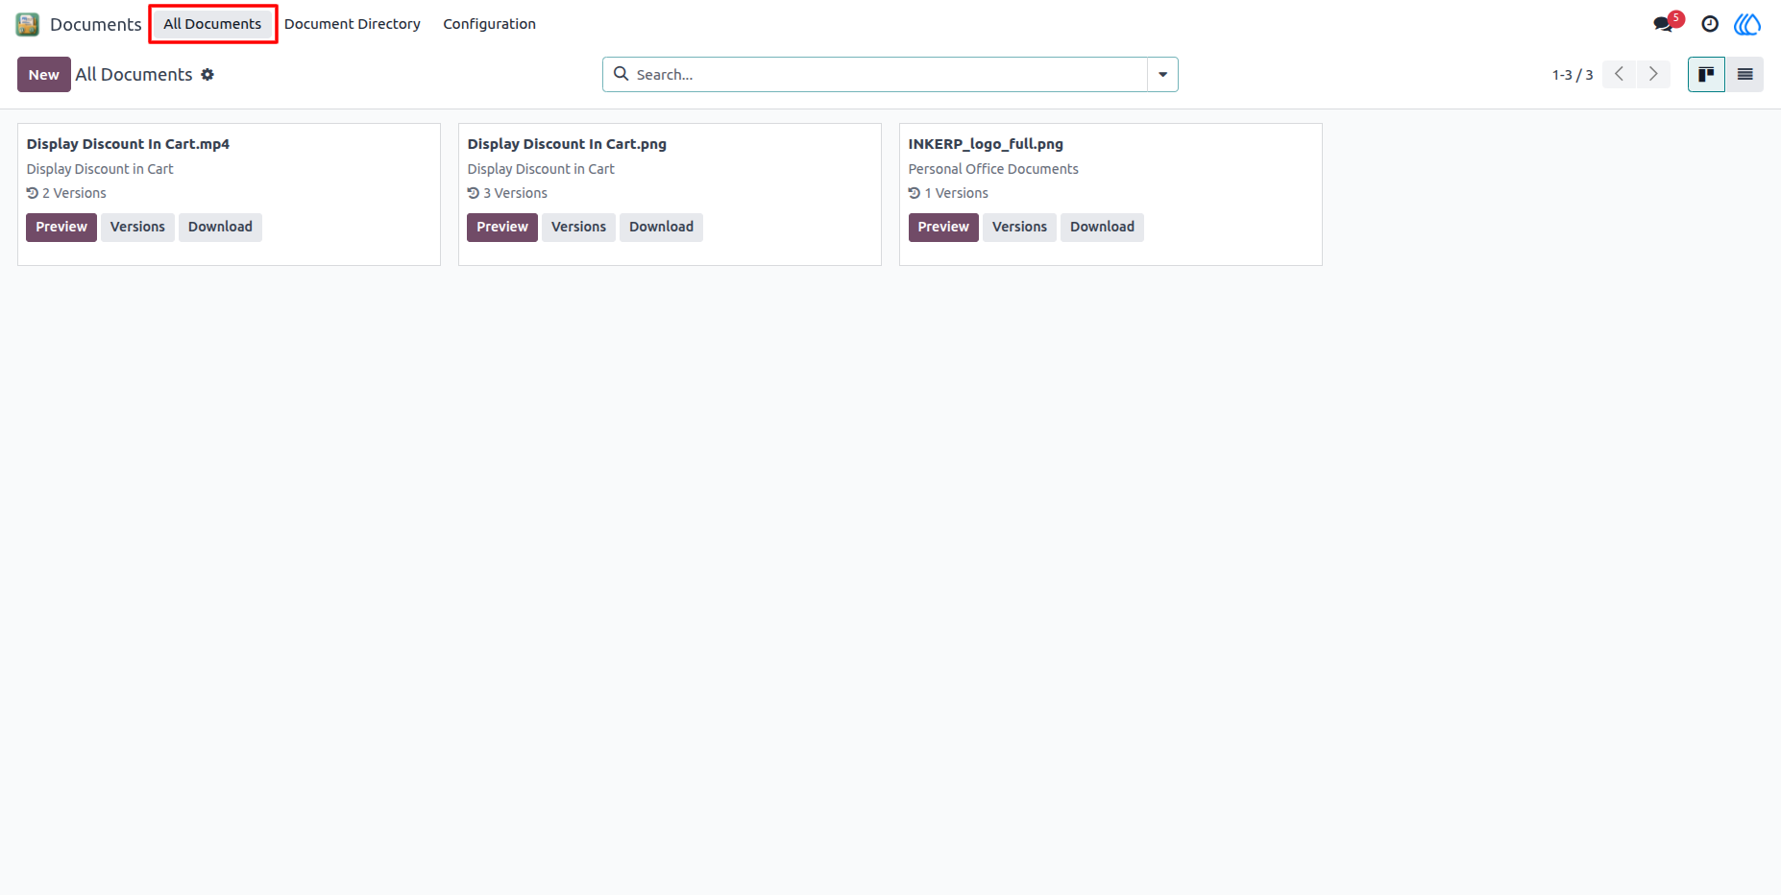The height and width of the screenshot is (895, 1781).
Task: Create a New document
Action: click(44, 75)
